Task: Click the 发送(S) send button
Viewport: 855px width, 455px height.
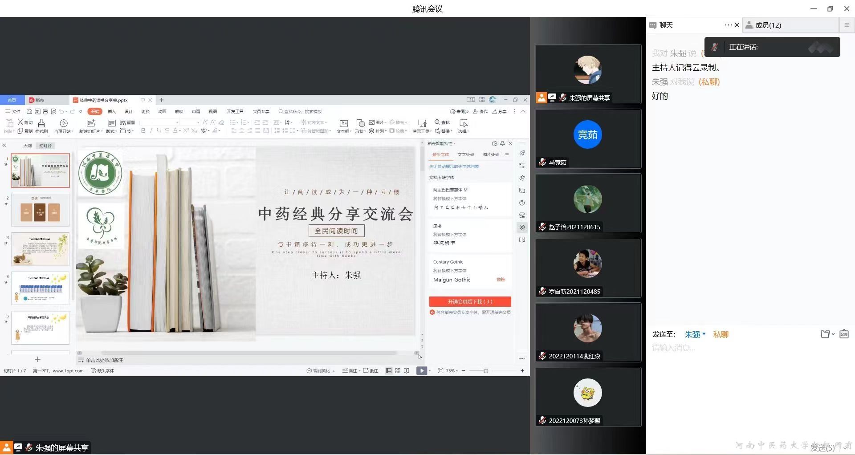Action: pyautogui.click(x=822, y=448)
